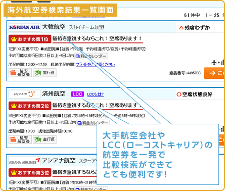This screenshot has width=225, height=191.
Task: Click the Jeju Air logo
Action: point(24,94)
